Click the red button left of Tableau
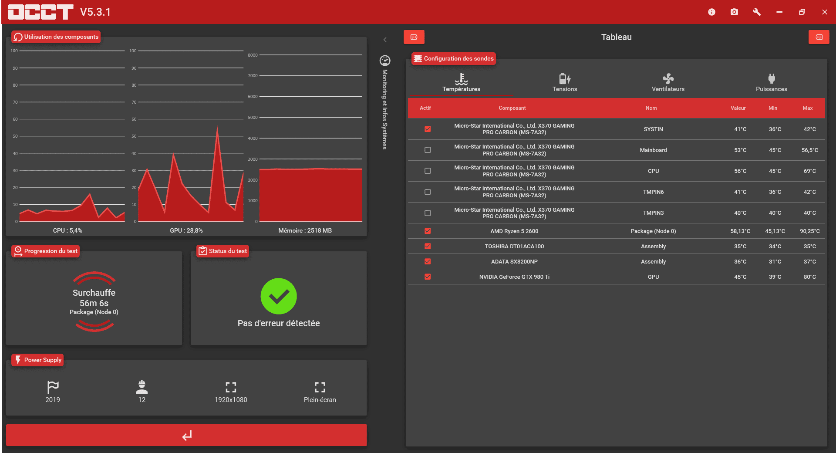Screen dimensions: 836x453 pyautogui.click(x=414, y=37)
